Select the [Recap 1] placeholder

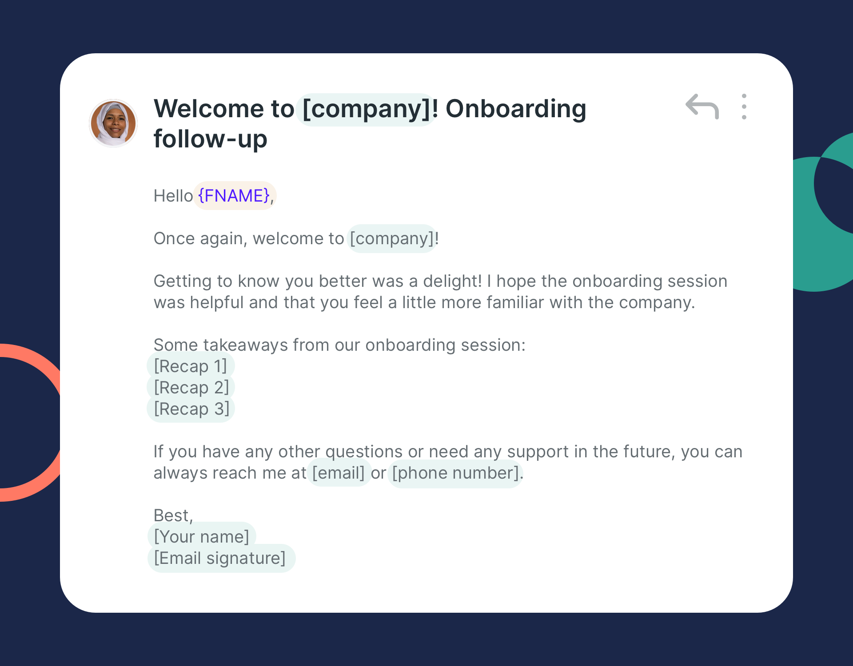[x=191, y=366]
